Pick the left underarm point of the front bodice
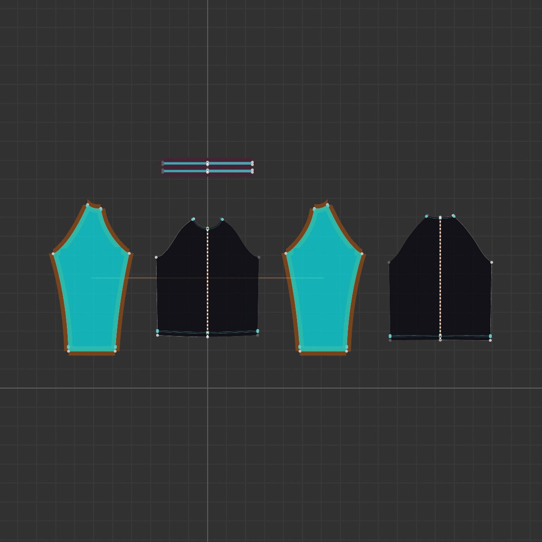This screenshot has width=542, height=542. (x=156, y=257)
